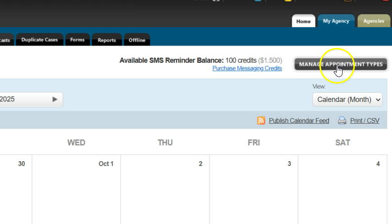Open the My Agency tab
The image size is (392, 224).
[336, 21]
